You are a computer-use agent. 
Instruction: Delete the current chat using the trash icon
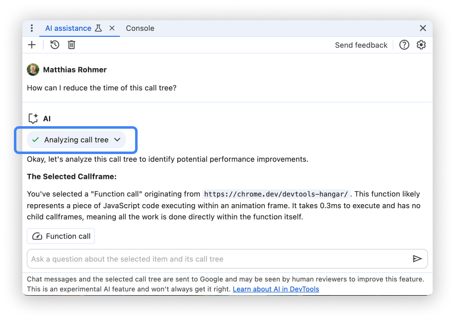(x=72, y=45)
